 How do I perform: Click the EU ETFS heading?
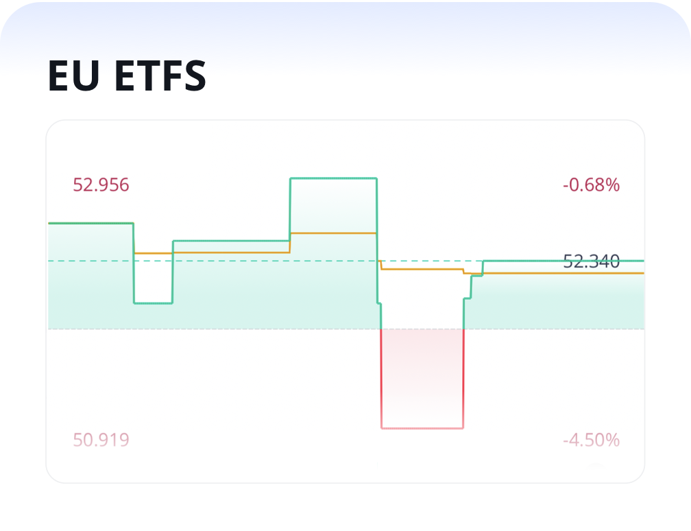127,76
